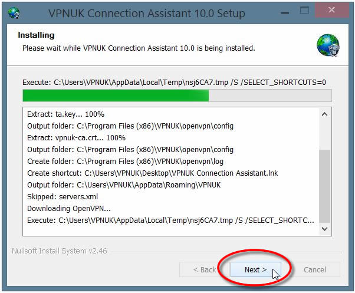Select the 'Create shortcut' log entry

coord(152,173)
